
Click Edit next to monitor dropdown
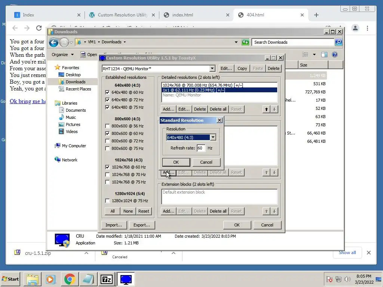click(226, 69)
